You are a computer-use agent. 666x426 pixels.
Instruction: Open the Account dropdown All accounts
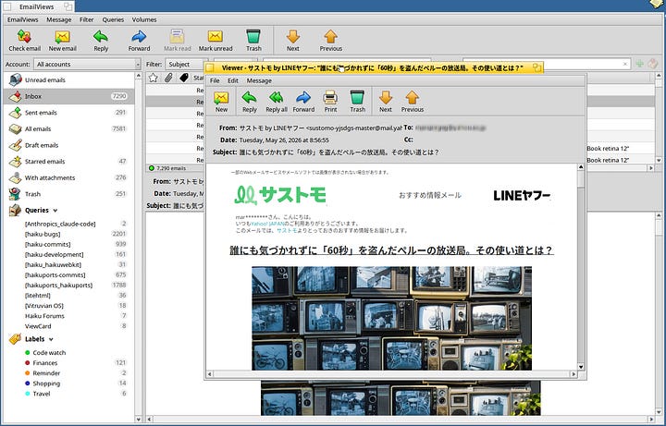[x=87, y=64]
